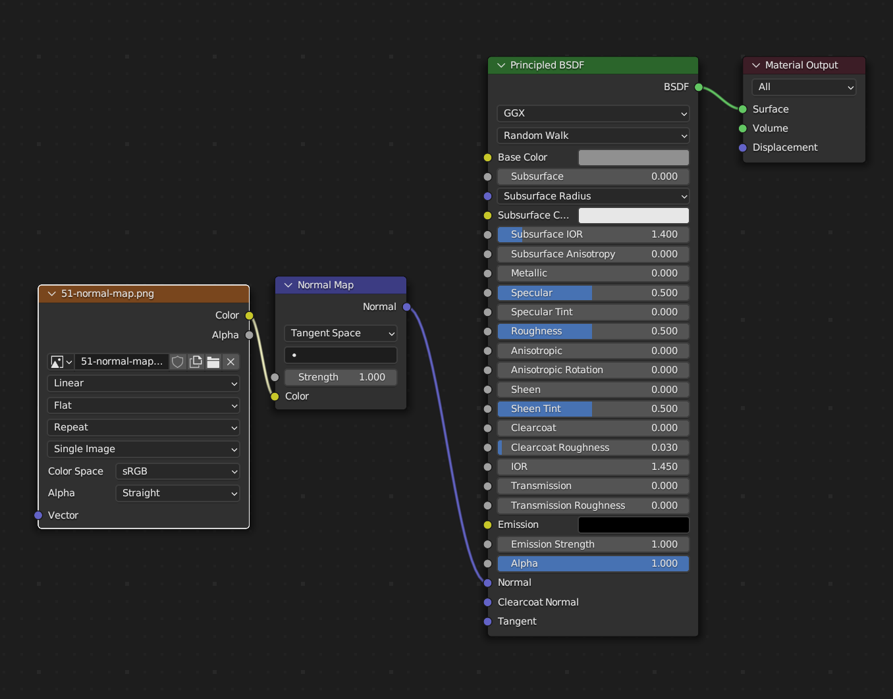Image resolution: width=893 pixels, height=699 pixels.
Task: Open the image browse dropdown icon
Action: click(61, 362)
